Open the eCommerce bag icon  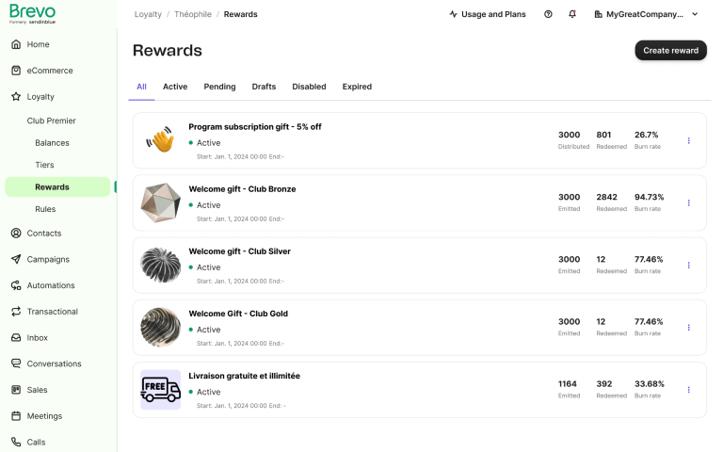(x=16, y=71)
